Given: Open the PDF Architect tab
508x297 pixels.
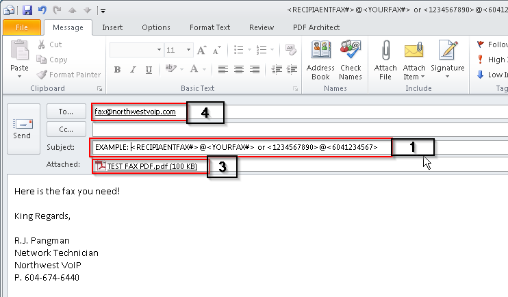Looking at the screenshot, I should (316, 27).
